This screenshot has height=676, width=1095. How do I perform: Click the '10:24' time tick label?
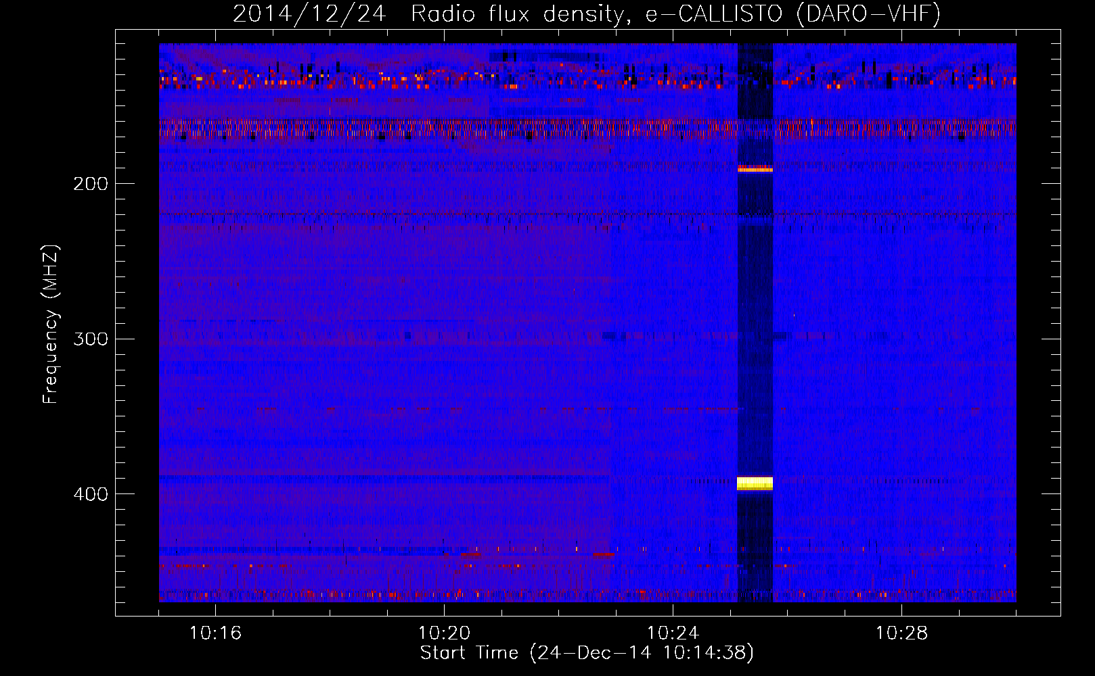tap(673, 633)
